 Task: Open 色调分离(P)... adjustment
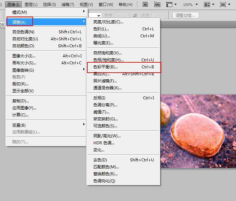click(123, 105)
